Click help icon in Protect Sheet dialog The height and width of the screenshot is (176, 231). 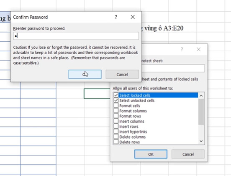pyautogui.click(x=182, y=49)
